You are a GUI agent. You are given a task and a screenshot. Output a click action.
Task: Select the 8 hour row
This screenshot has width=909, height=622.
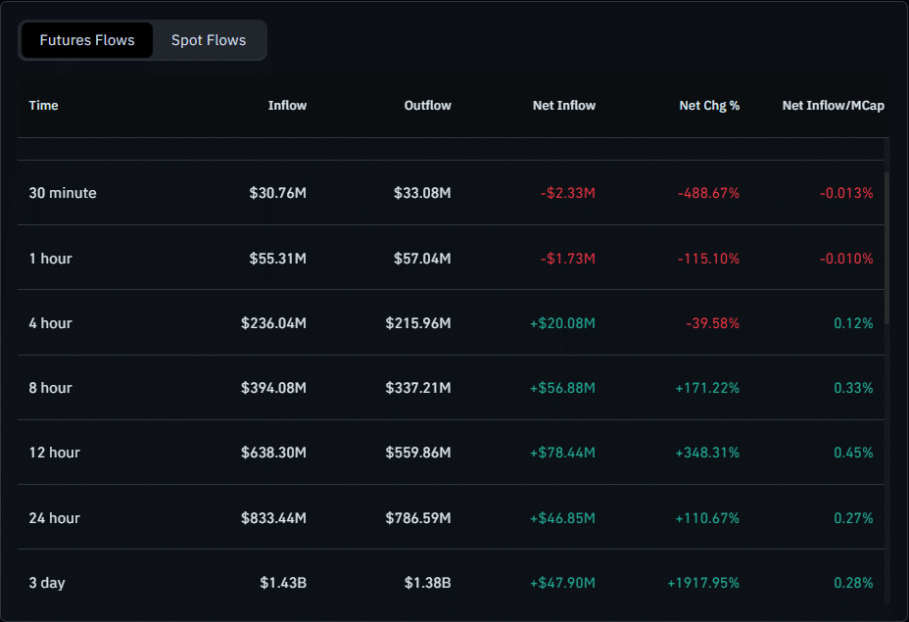coord(50,387)
